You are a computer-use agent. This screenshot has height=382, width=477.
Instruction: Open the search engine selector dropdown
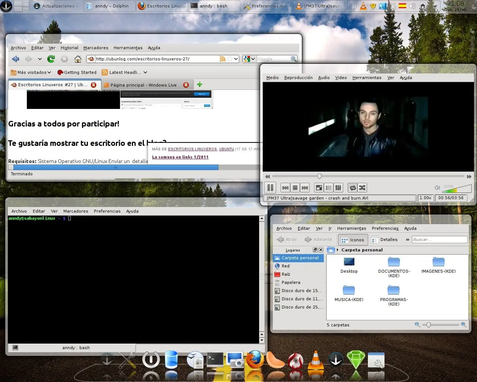[x=249, y=59]
